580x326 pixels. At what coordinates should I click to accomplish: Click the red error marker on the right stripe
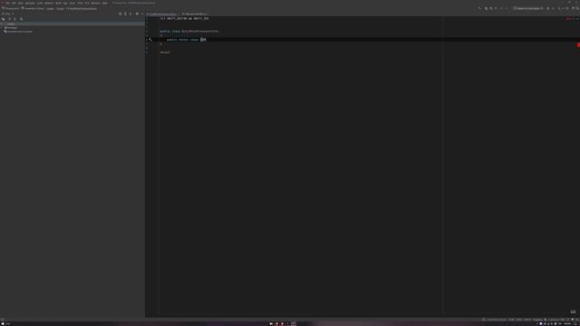coord(578,45)
